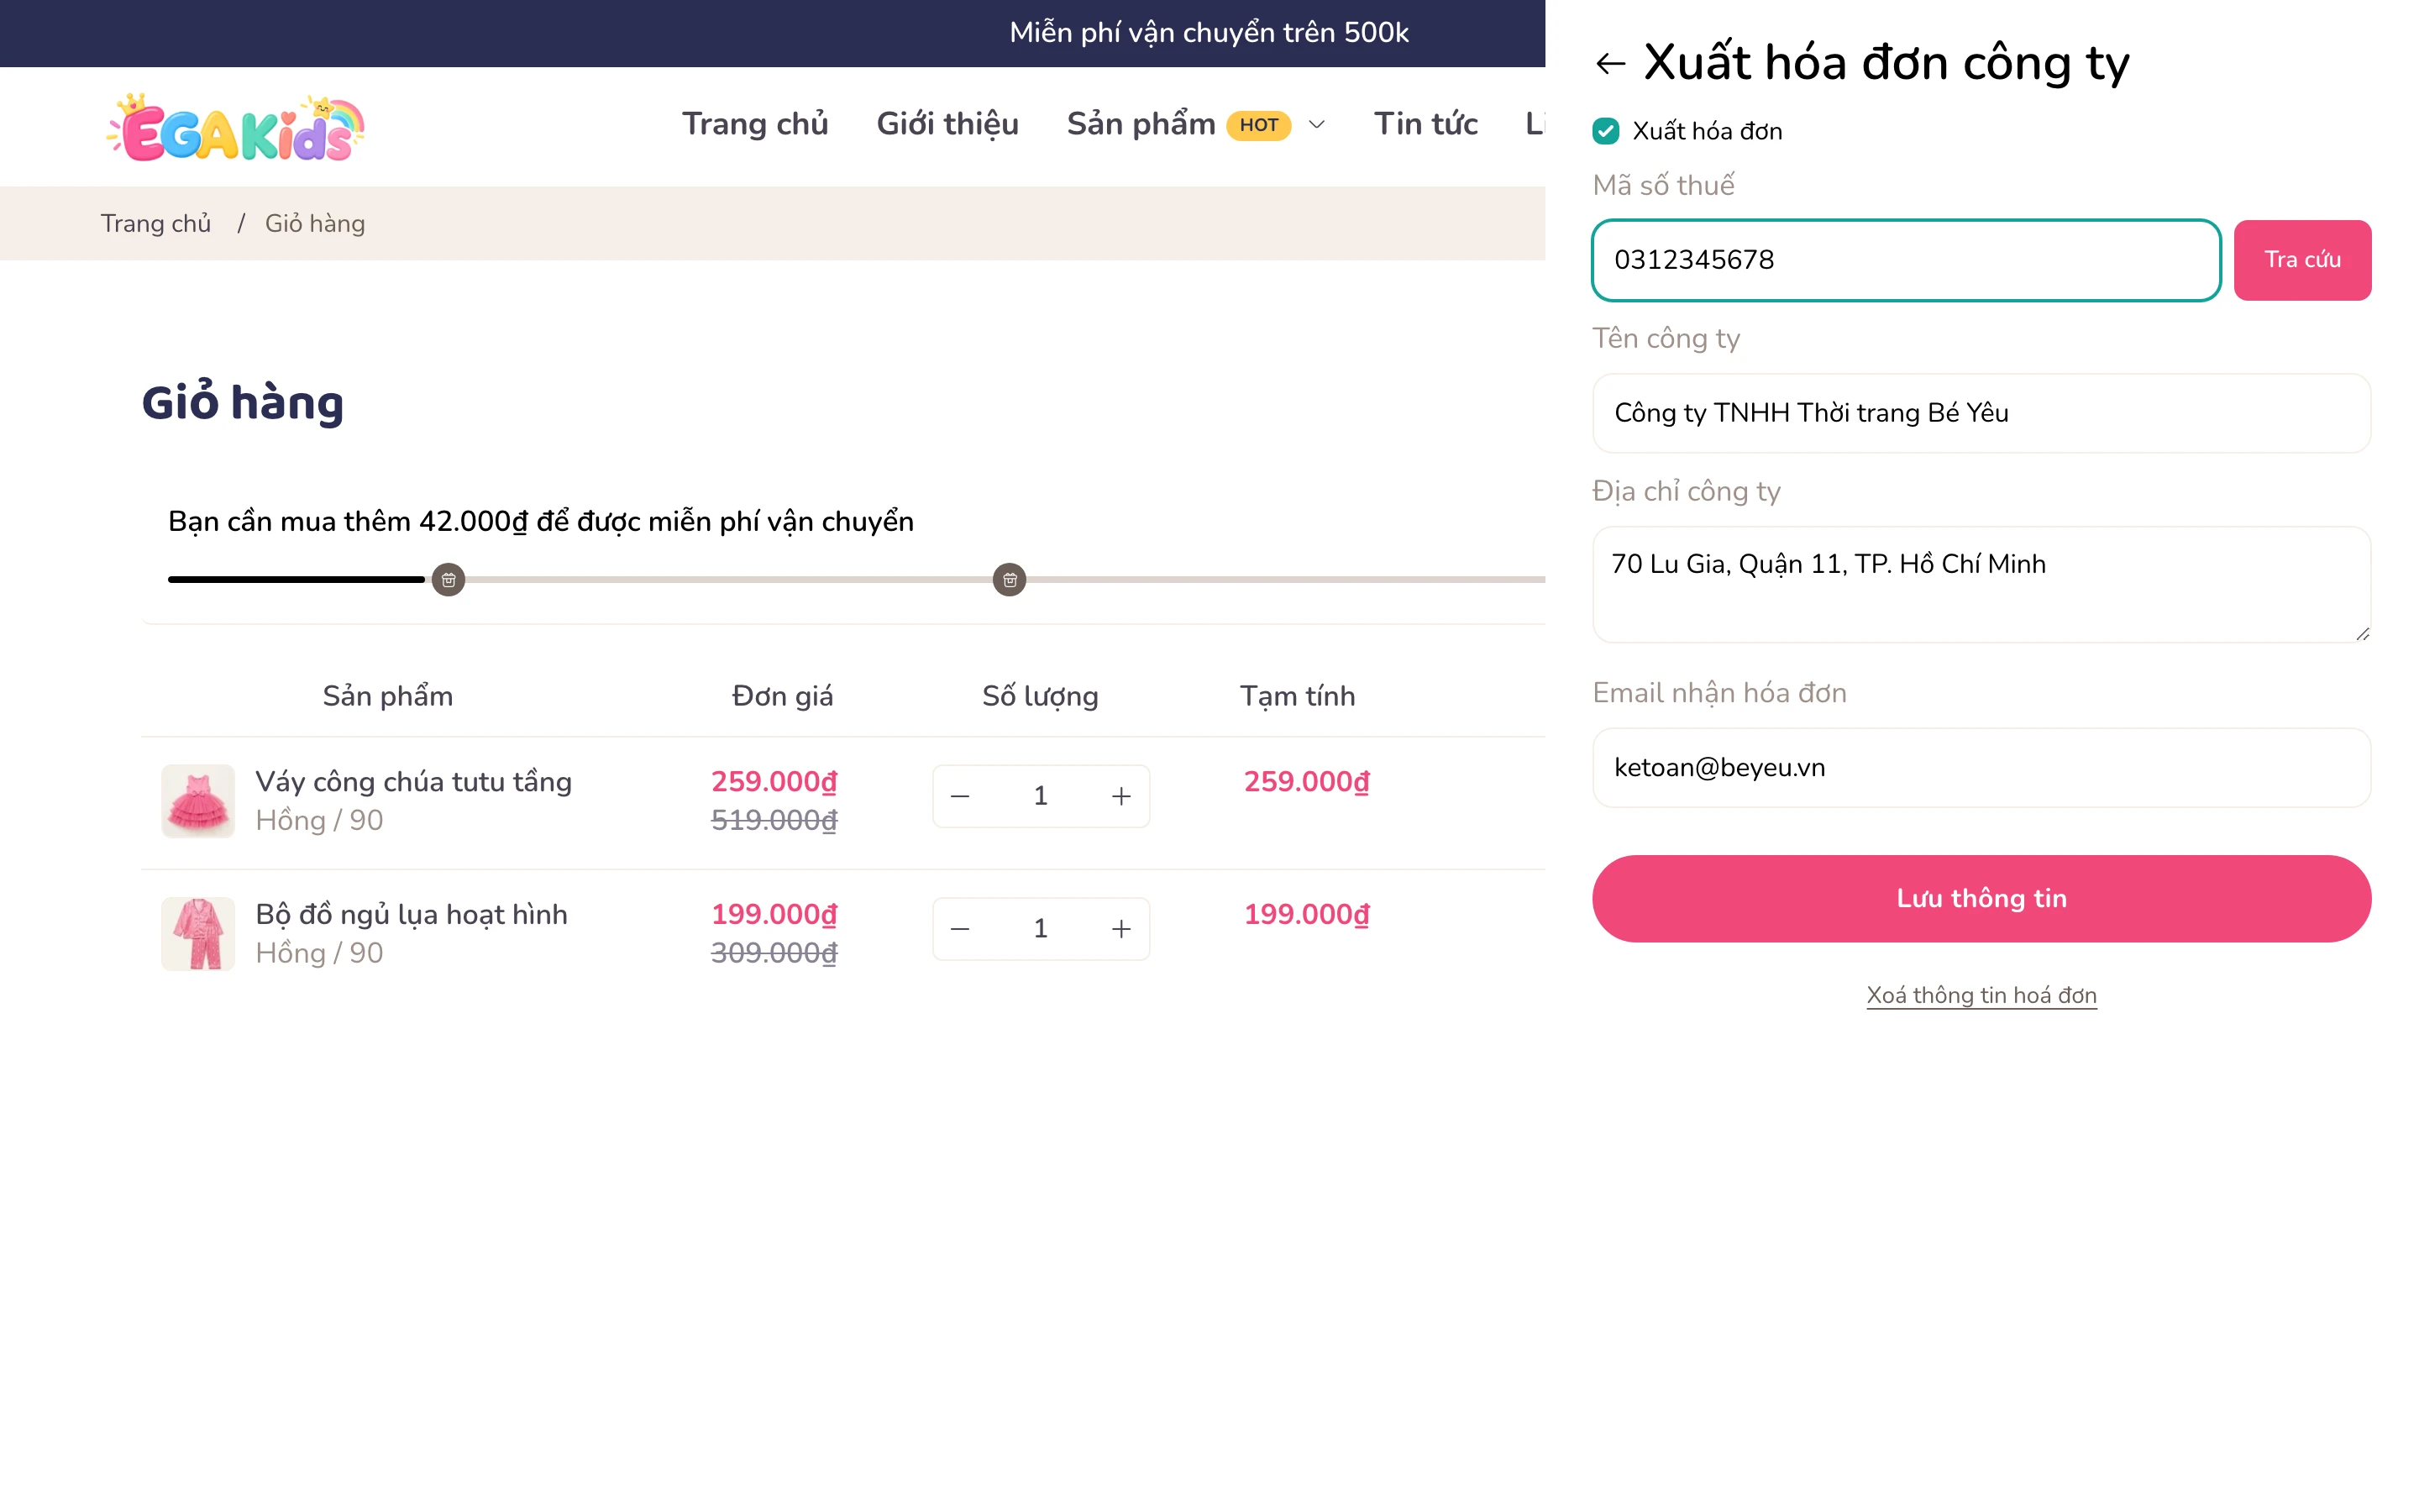Focus the Email nhận hóa đơn field
Viewport: 2419px width, 1512px height.
click(x=1981, y=768)
